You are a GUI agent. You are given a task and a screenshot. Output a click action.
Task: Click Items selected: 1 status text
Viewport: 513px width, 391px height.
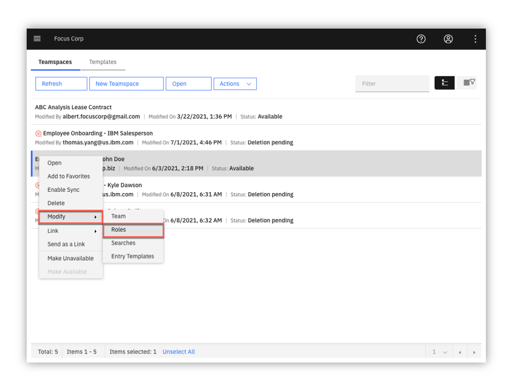tap(133, 352)
